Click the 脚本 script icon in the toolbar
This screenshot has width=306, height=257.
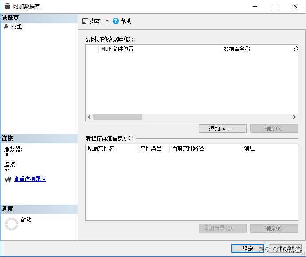point(85,21)
